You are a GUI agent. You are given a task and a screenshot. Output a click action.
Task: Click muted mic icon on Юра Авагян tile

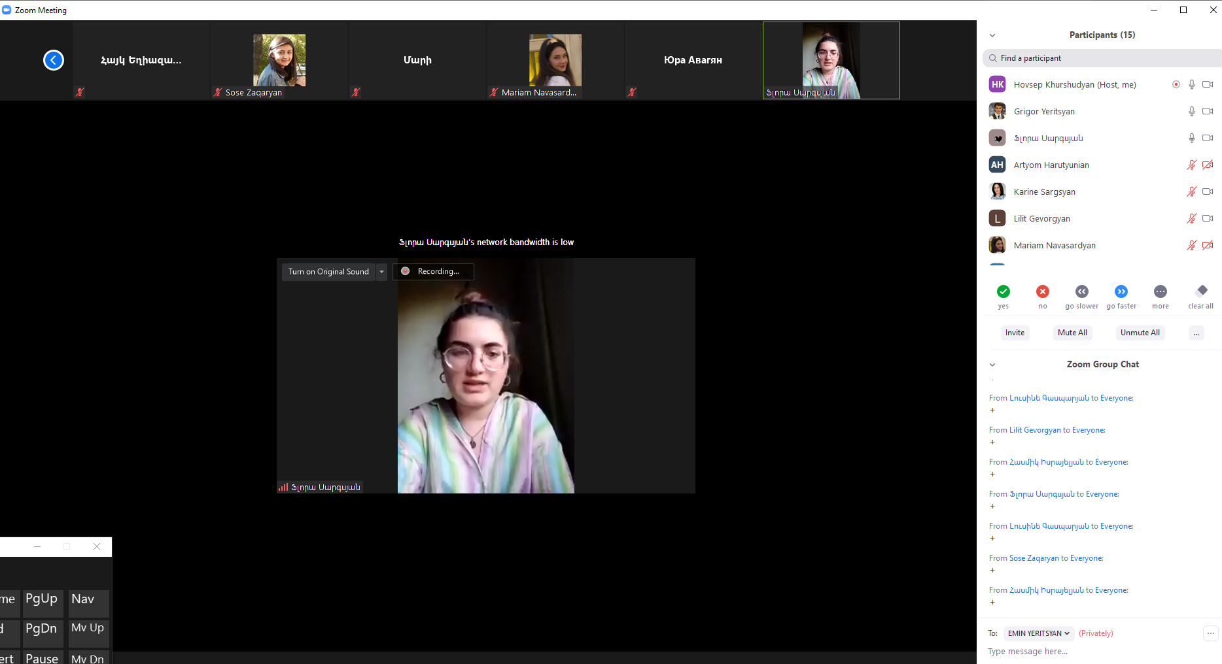632,92
